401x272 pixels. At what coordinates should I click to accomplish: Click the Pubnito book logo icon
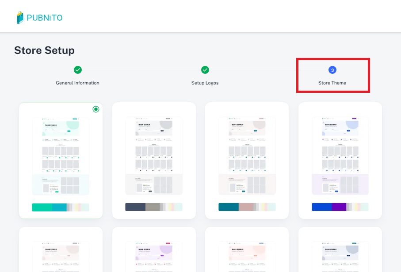coord(20,18)
